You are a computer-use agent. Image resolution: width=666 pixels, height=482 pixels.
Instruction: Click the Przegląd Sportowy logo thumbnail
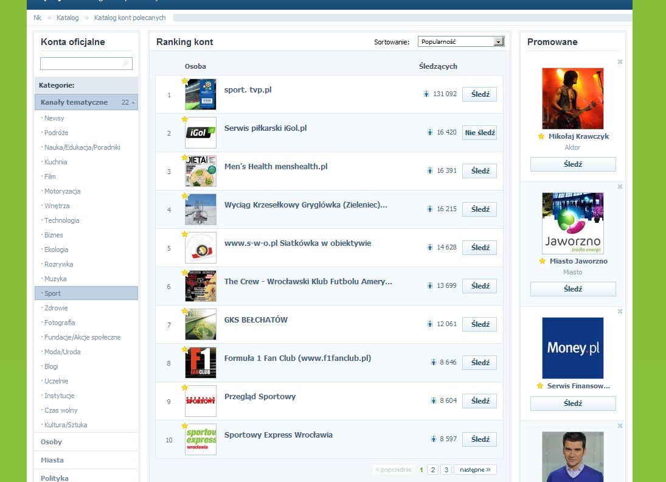[201, 401]
